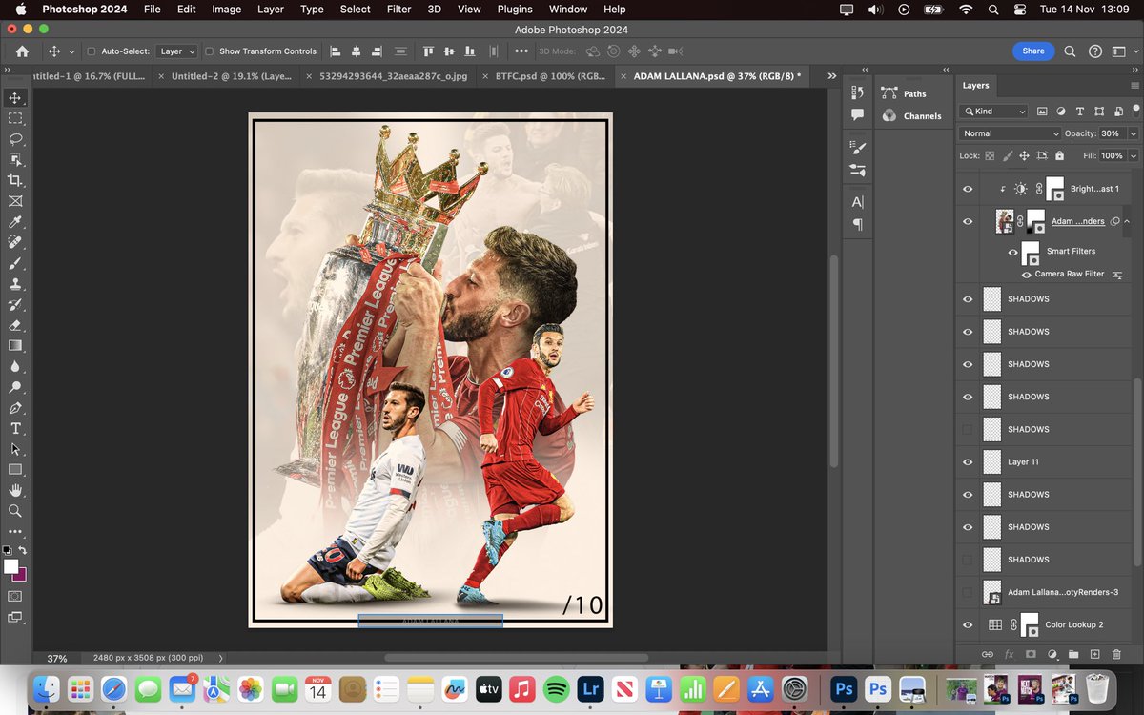This screenshot has height=715, width=1144.
Task: Select the Object Selection tool
Action: (x=15, y=160)
